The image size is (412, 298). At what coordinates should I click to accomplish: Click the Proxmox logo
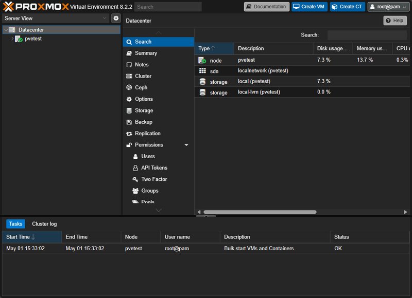coord(36,7)
